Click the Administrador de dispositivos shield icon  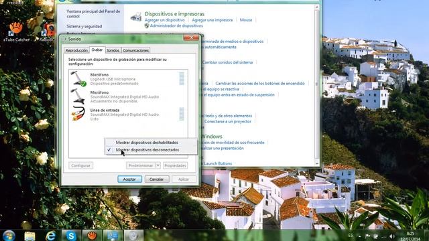click(147, 25)
